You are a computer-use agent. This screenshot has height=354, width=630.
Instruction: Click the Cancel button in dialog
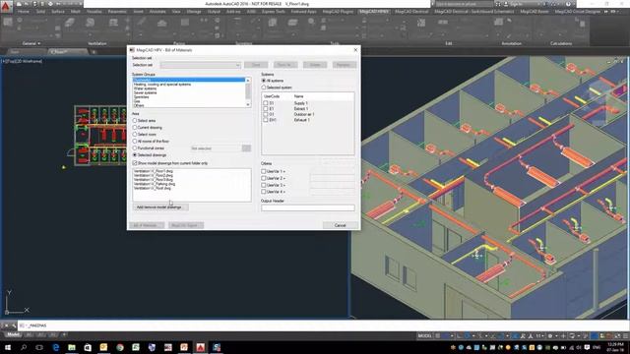point(341,225)
